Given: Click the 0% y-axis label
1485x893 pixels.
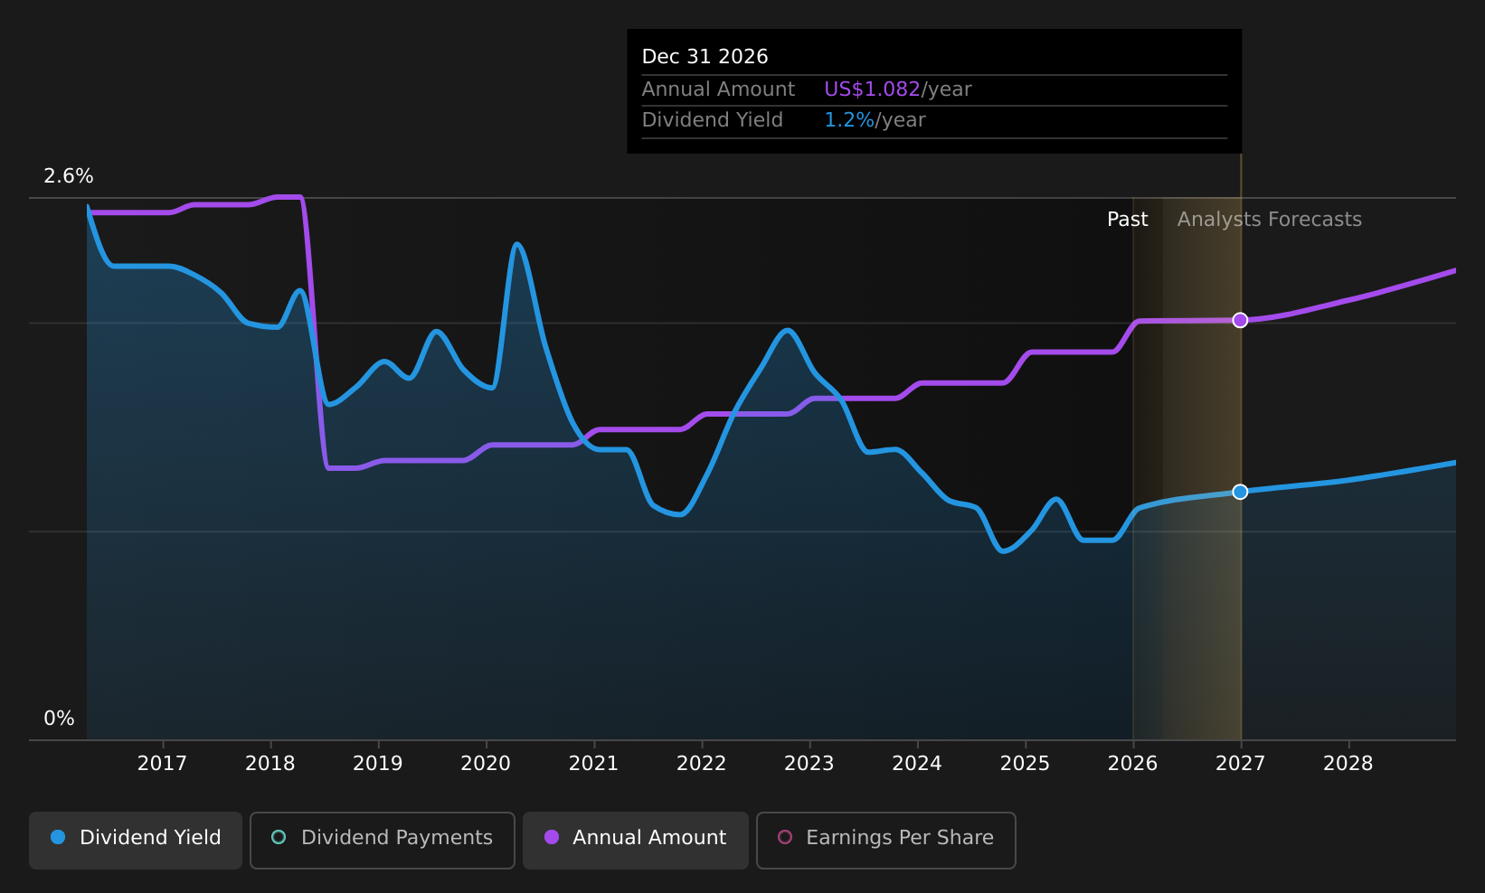Looking at the screenshot, I should point(60,719).
